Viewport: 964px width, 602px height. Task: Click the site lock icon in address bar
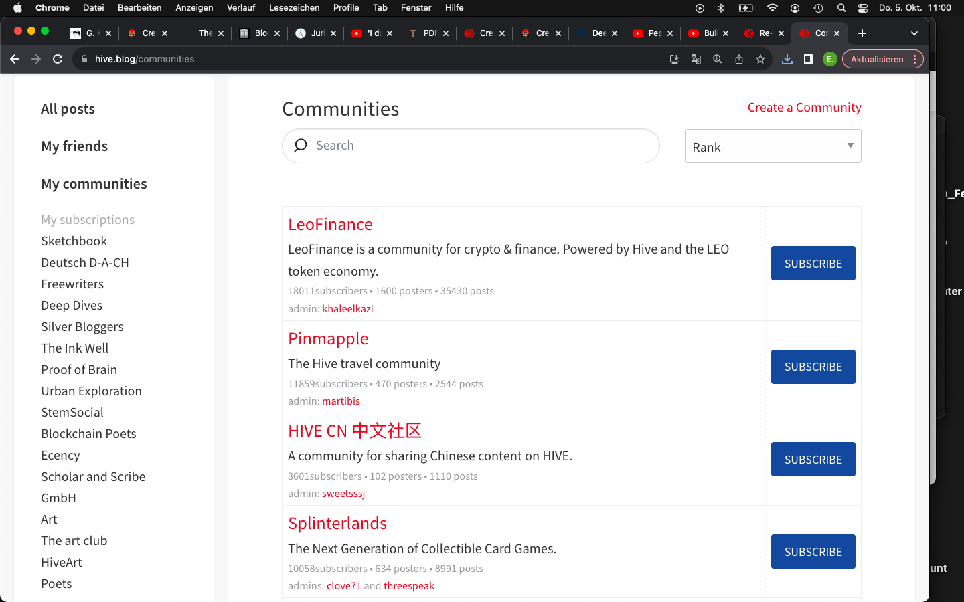point(84,59)
